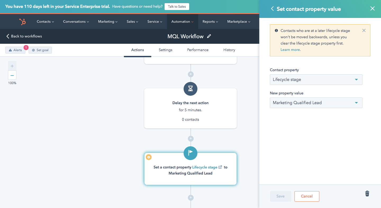The width and height of the screenshot is (381, 208).
Task: Click zoom out minus button
Action: [x=12, y=75]
